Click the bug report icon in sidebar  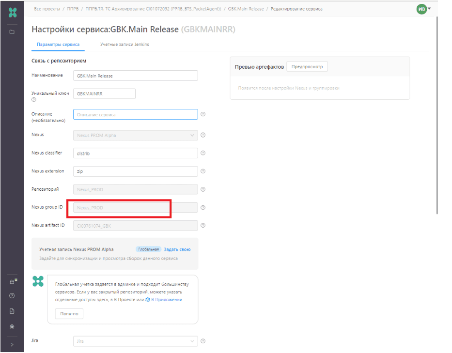(x=12, y=326)
